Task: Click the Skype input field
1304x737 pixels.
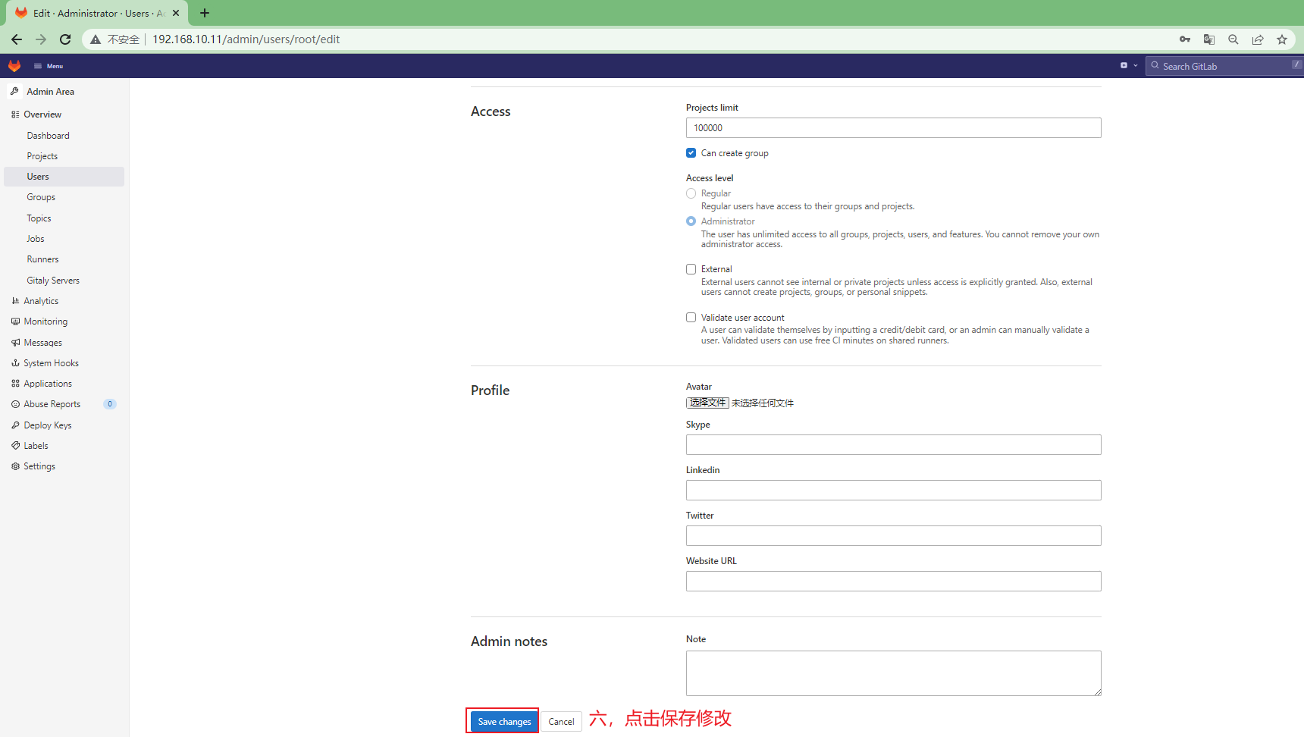Action: point(893,445)
